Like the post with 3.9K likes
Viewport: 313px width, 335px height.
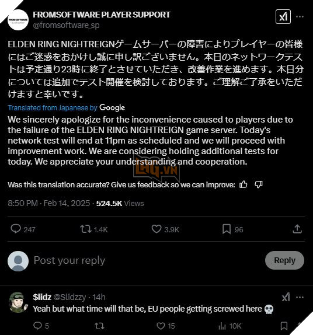coord(156,229)
